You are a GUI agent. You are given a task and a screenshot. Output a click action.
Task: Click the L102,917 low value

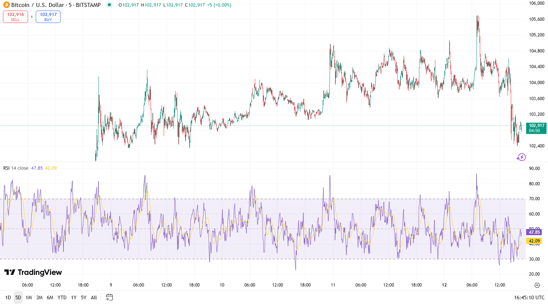173,5
